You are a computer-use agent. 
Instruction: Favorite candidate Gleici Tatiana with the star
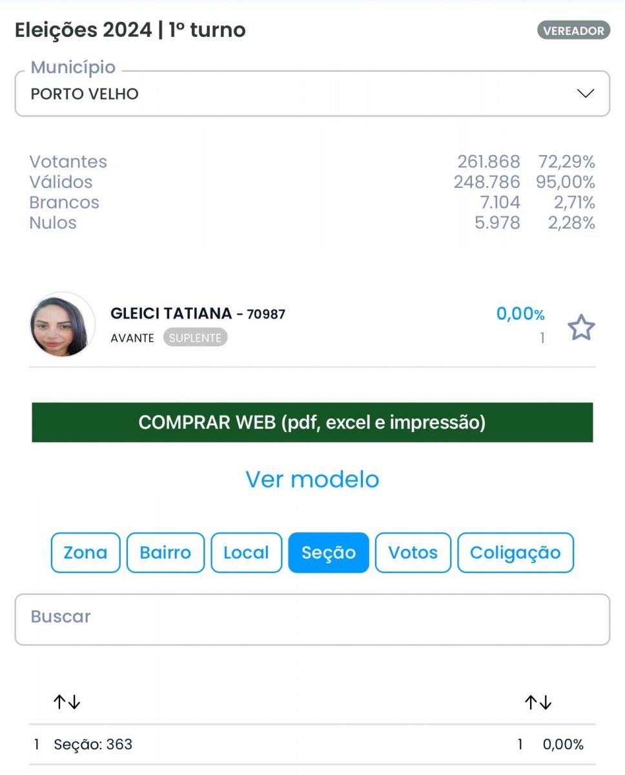pos(581,328)
